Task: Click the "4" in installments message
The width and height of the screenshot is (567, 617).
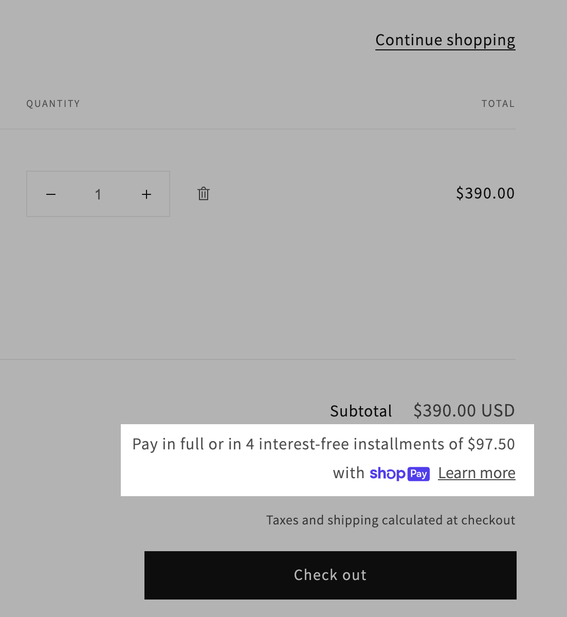Action: click(250, 444)
